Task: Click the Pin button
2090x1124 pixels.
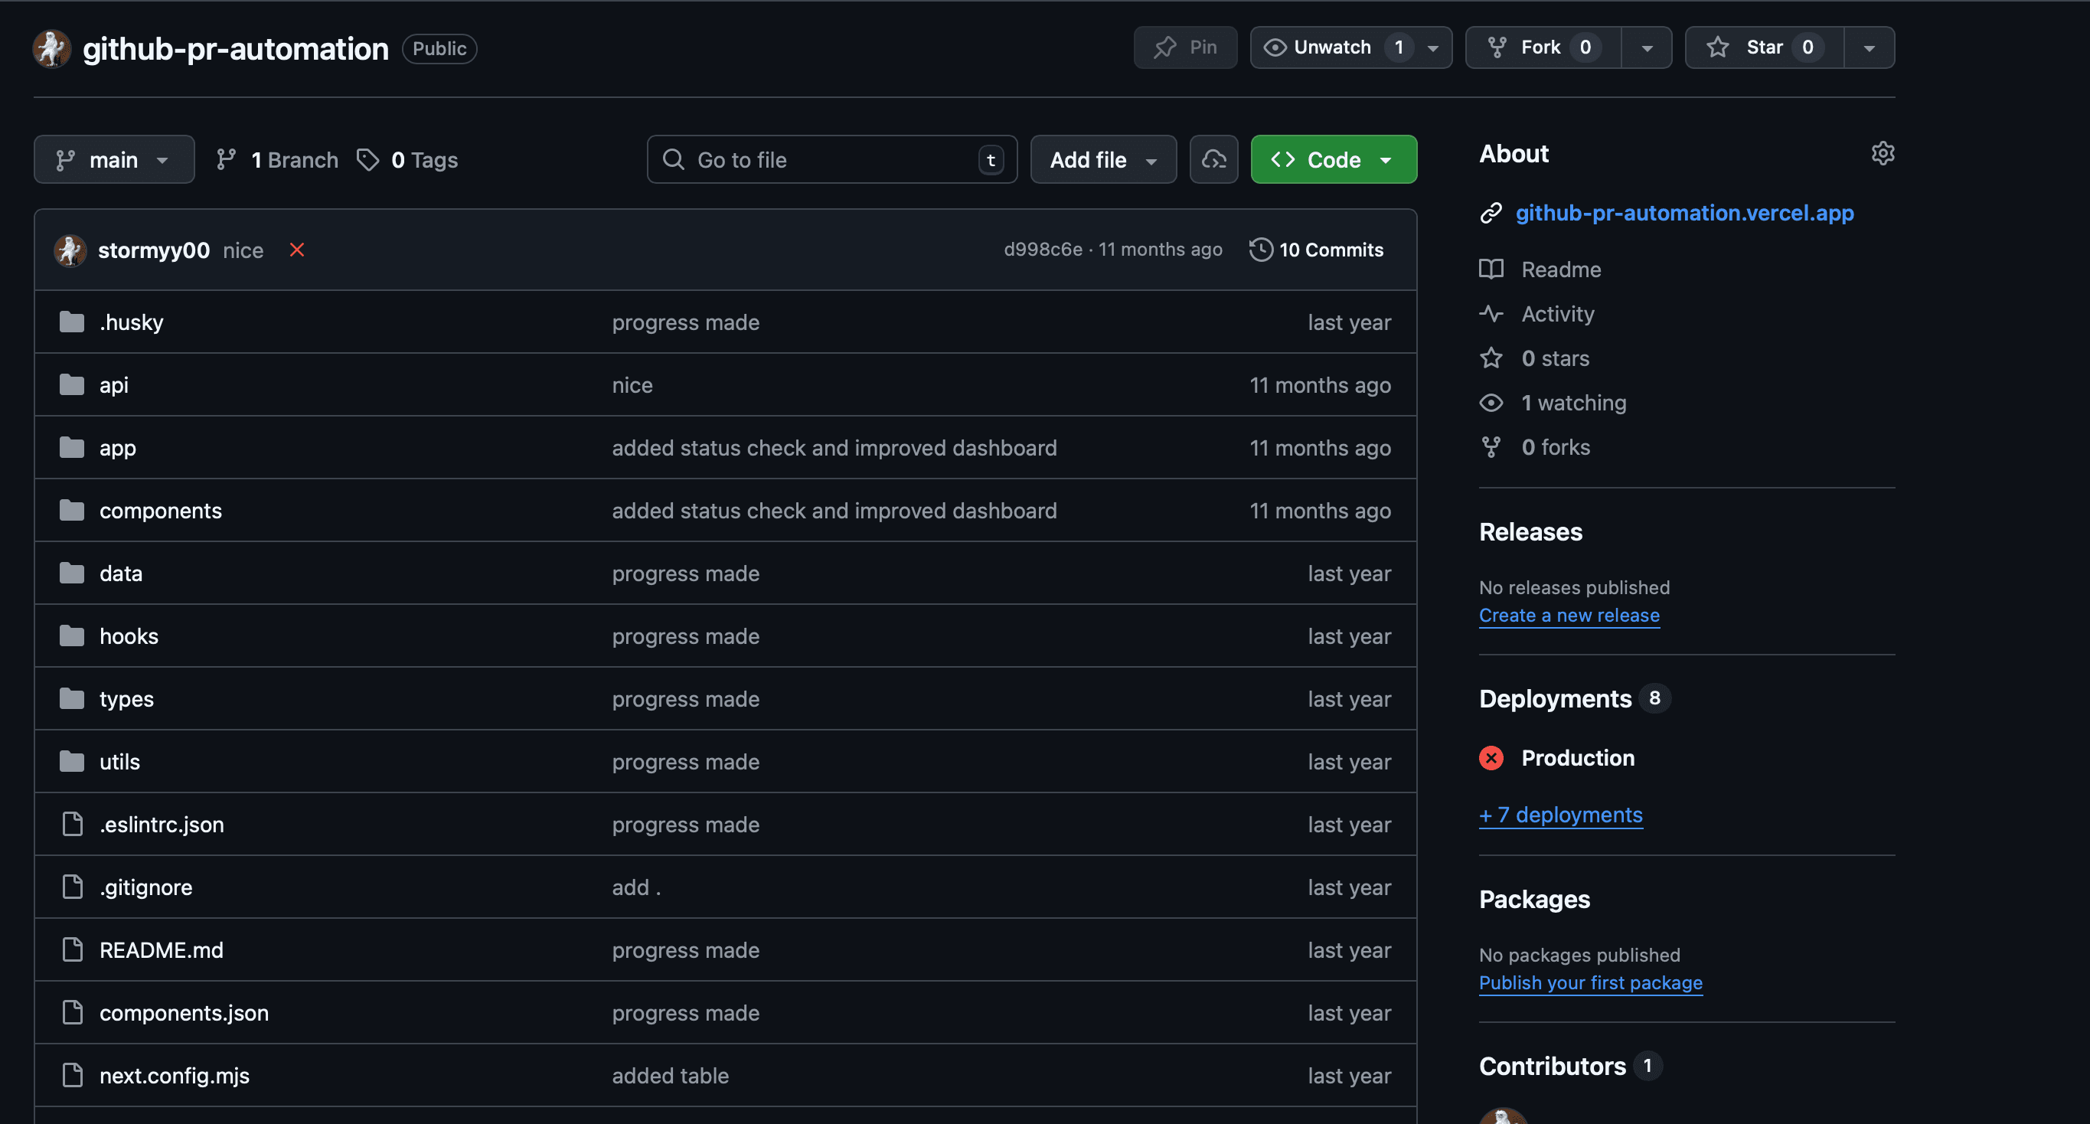Action: (1184, 48)
